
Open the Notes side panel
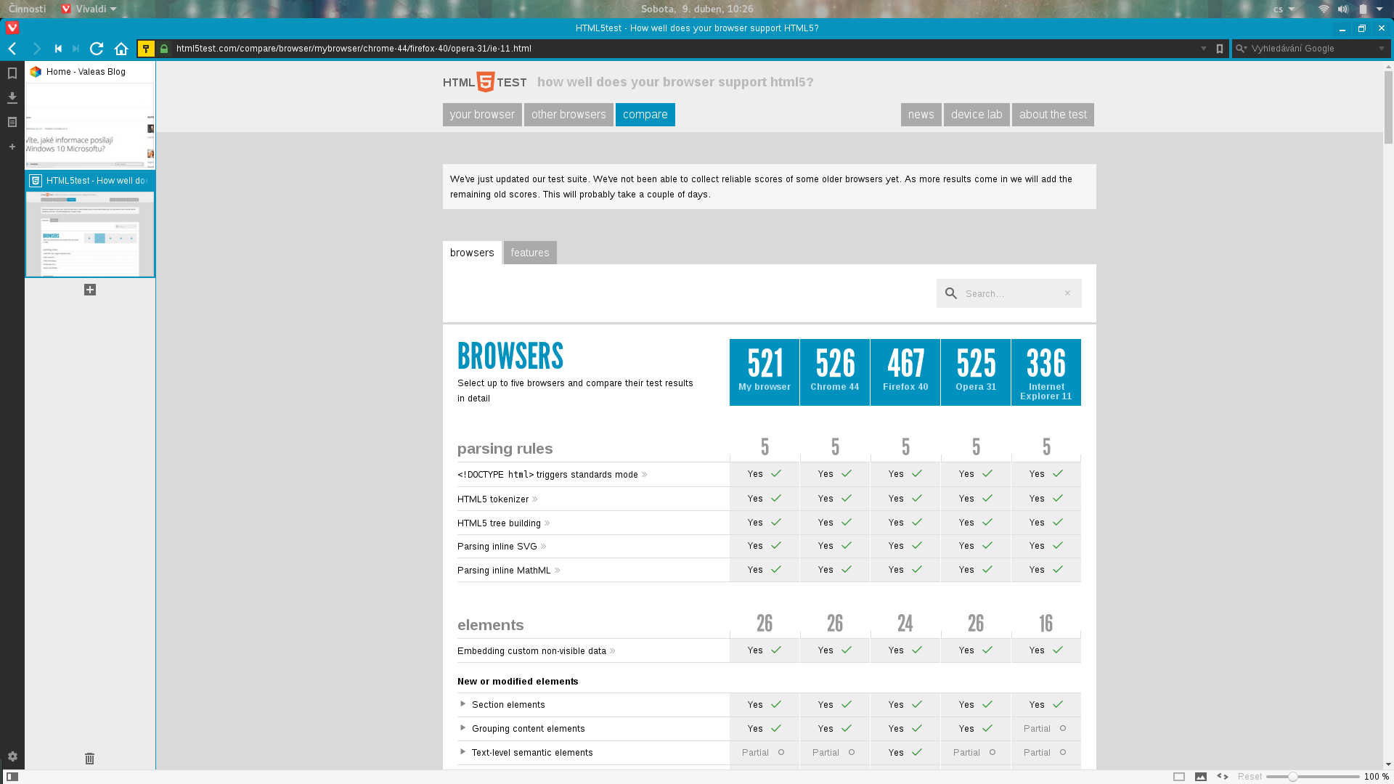click(12, 122)
